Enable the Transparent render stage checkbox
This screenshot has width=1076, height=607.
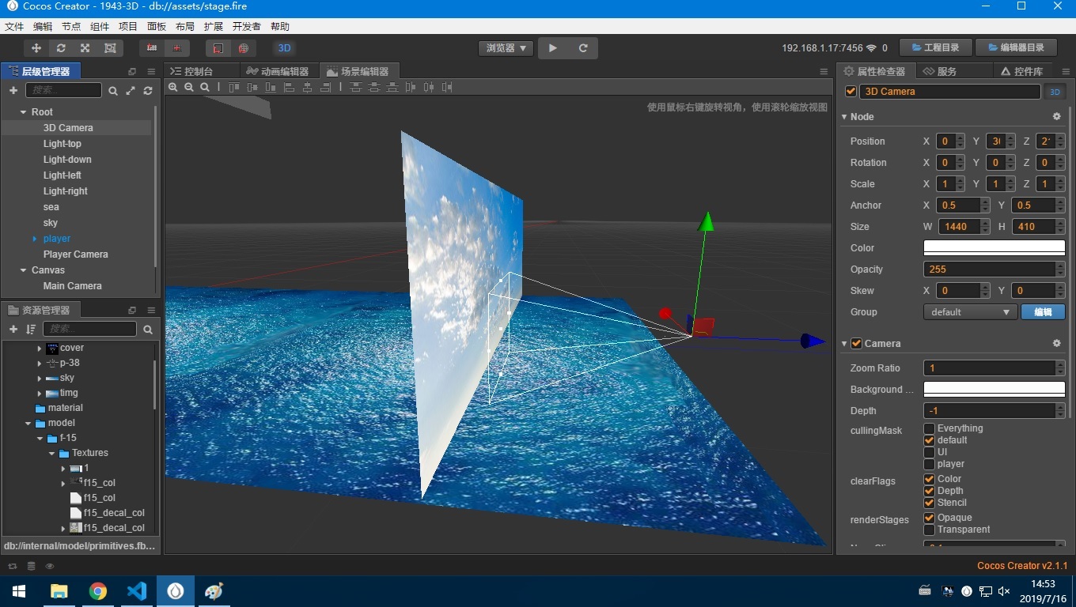click(930, 530)
